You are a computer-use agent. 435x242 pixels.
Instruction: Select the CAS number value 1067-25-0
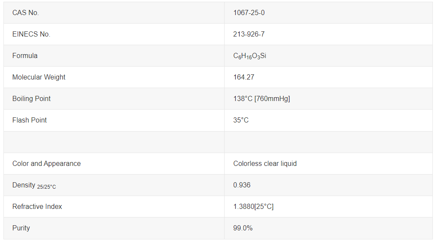coord(249,13)
